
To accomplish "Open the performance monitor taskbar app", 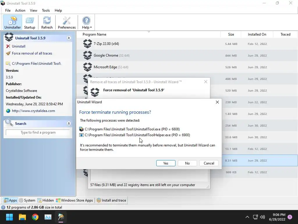I will point(48,217).
